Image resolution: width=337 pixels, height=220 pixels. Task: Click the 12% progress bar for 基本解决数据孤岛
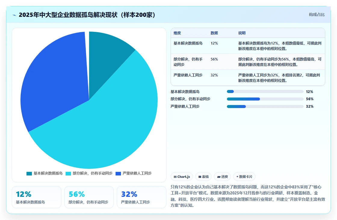tap(265, 91)
